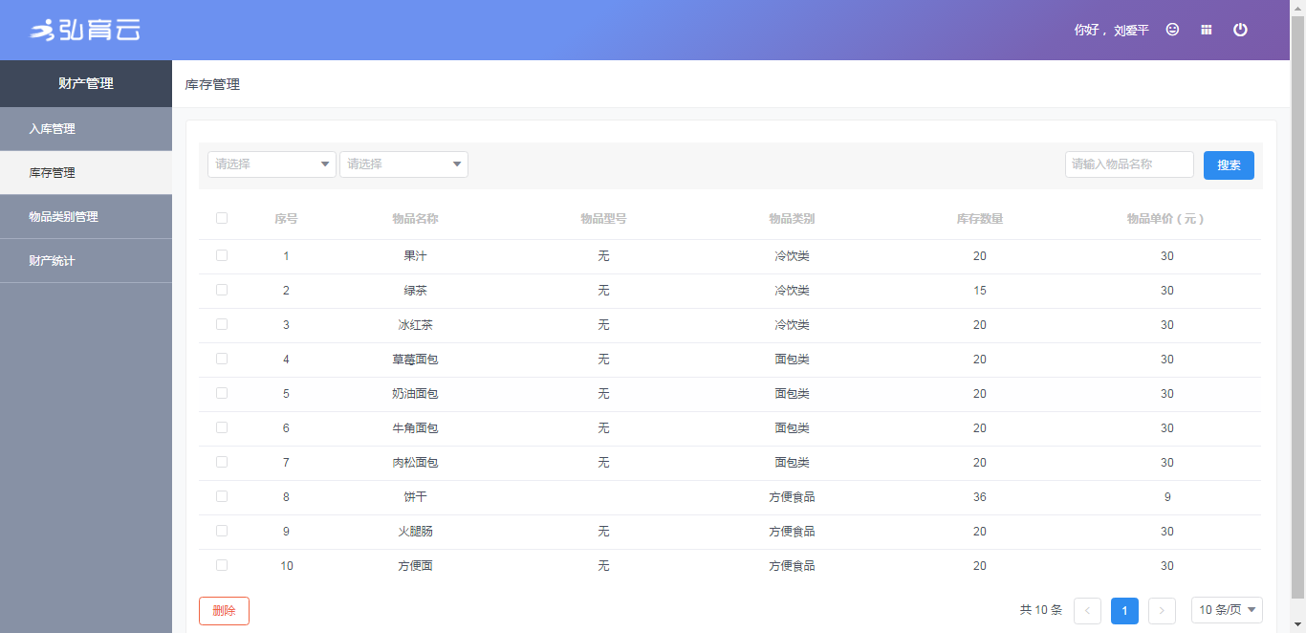This screenshot has height=633, width=1306.
Task: Switch to 物品类别管理 sidebar item
Action: coord(64,217)
